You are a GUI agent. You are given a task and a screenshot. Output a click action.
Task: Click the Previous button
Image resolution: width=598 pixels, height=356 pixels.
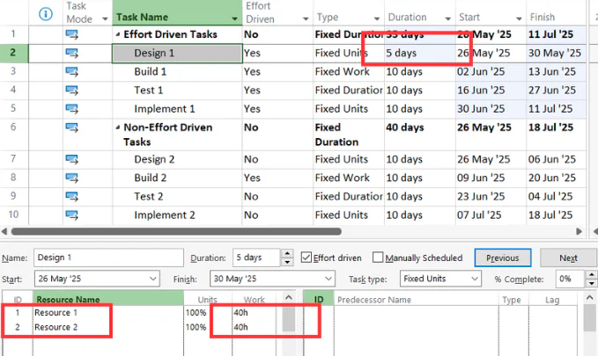click(x=503, y=258)
